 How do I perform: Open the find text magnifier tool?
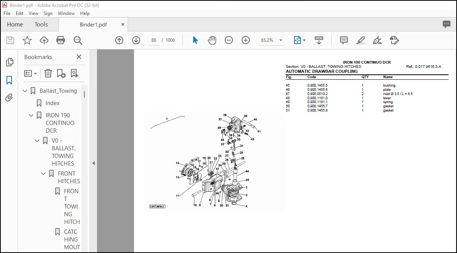point(78,40)
